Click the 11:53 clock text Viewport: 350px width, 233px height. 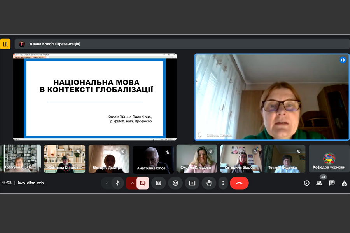[7, 183]
